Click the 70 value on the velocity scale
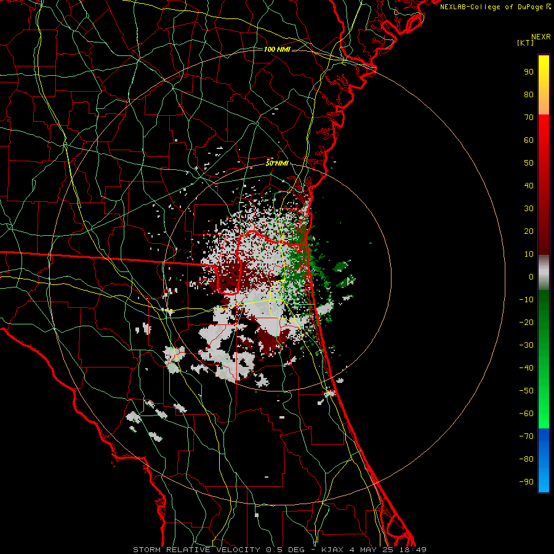The width and height of the screenshot is (554, 554). click(529, 118)
